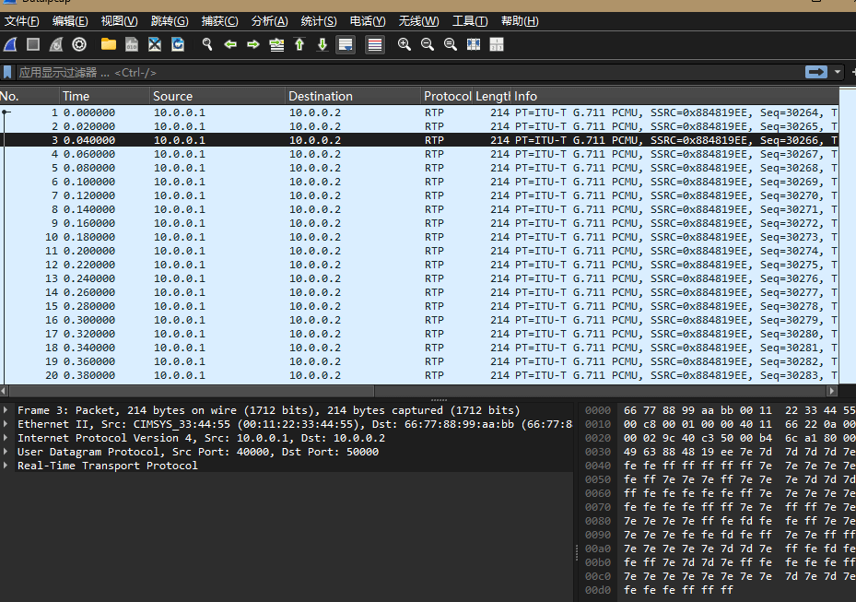Go to previous packet with left arrow
The width and height of the screenshot is (856, 602).
coord(230,44)
